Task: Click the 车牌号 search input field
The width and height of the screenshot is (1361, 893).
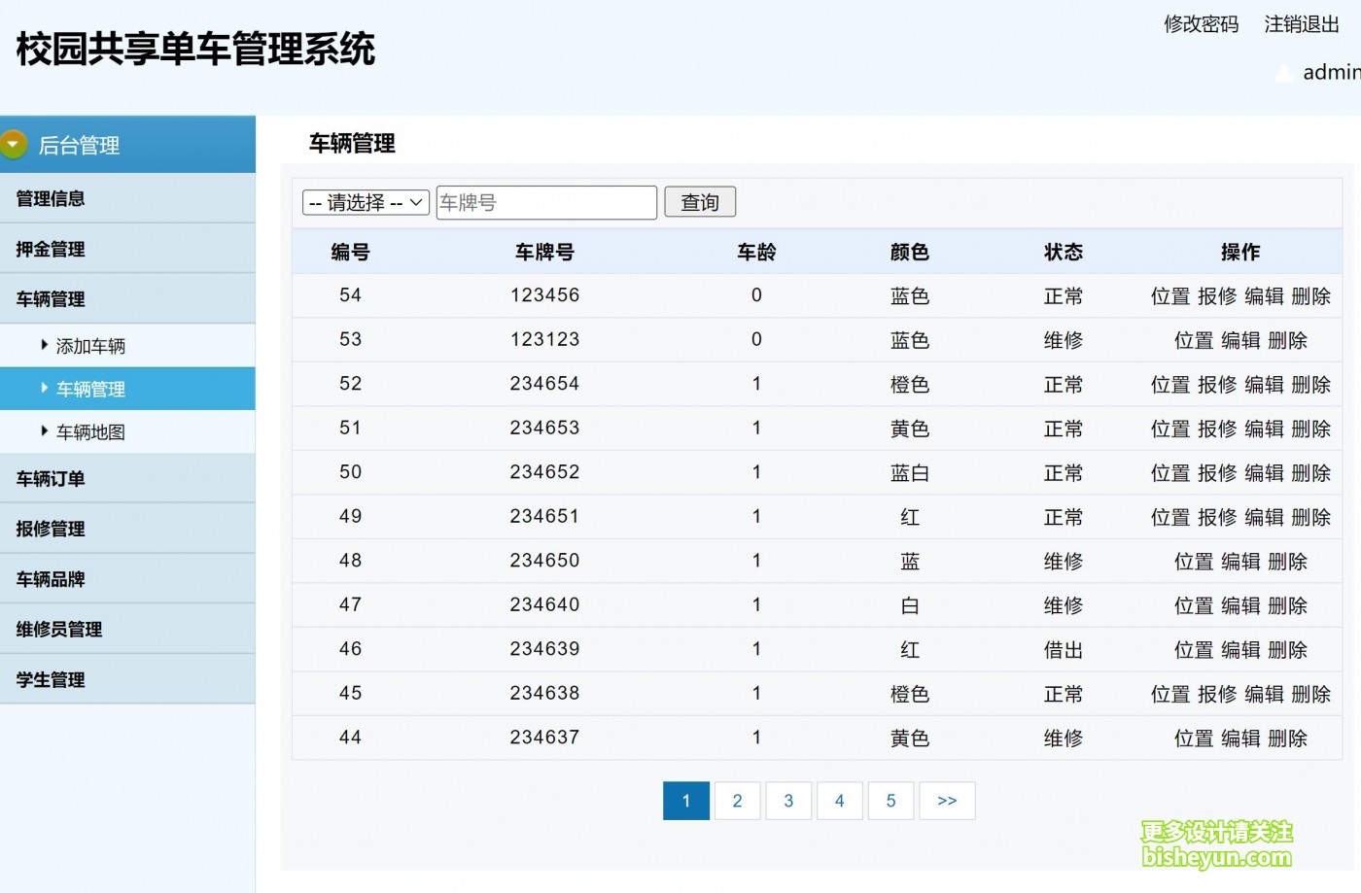Action: pyautogui.click(x=546, y=202)
